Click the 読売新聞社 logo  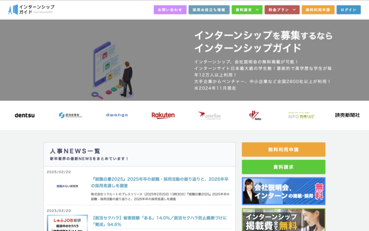tap(347, 115)
